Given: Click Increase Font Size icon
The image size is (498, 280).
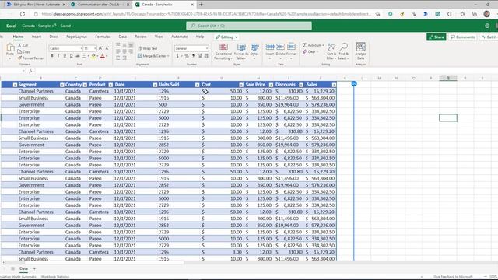Looking at the screenshot, I should point(100,48).
